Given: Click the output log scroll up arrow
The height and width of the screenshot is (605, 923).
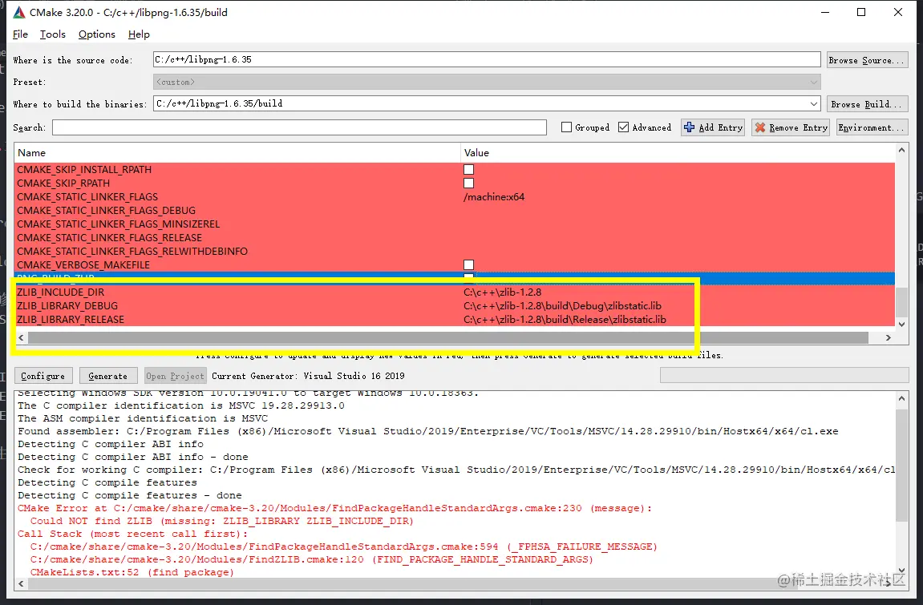Looking at the screenshot, I should coord(901,398).
